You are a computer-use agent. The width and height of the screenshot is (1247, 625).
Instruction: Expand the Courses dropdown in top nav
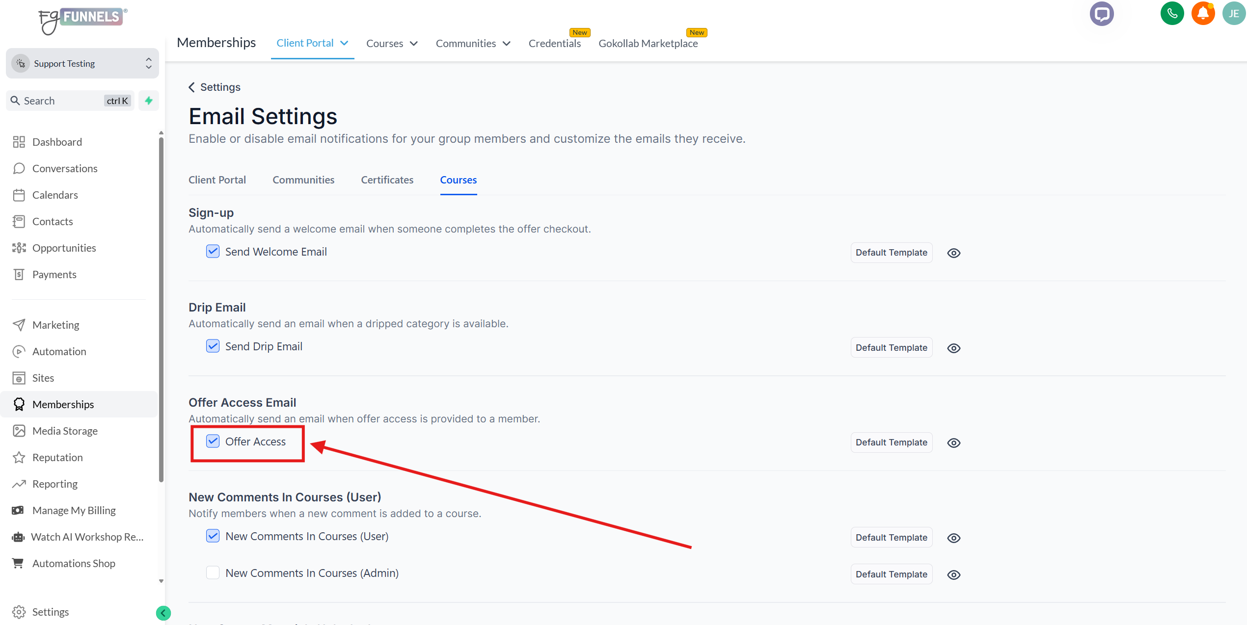point(392,44)
